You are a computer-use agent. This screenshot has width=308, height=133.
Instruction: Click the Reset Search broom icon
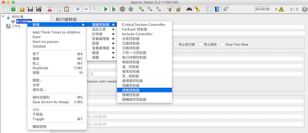pos(197,9)
